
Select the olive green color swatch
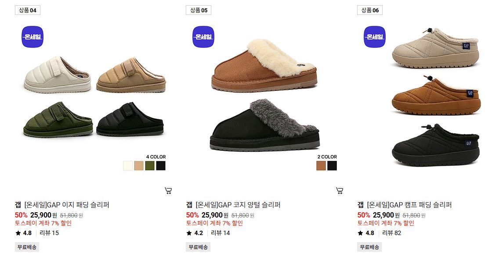point(150,166)
